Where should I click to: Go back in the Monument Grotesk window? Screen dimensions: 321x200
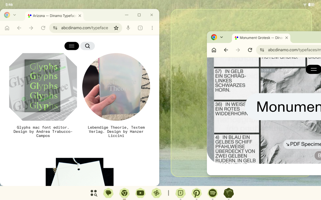[226, 50]
